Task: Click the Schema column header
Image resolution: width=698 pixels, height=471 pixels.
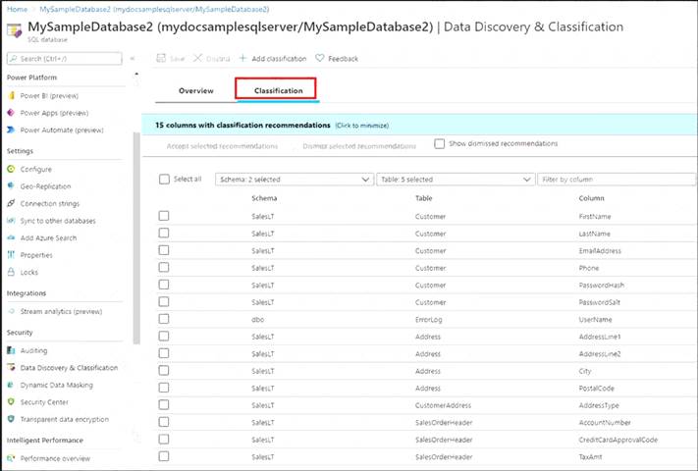Action: tap(264, 198)
